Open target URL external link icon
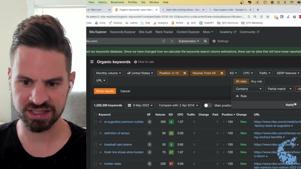The width and height of the screenshot is (301, 169). point(163,41)
